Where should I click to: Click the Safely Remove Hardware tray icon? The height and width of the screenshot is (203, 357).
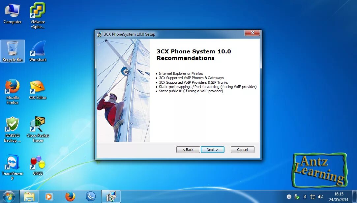[297, 197]
